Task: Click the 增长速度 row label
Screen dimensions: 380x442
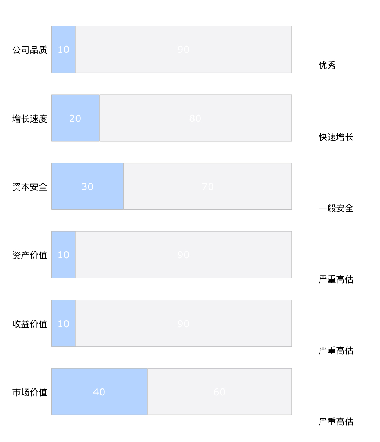Action: click(30, 118)
